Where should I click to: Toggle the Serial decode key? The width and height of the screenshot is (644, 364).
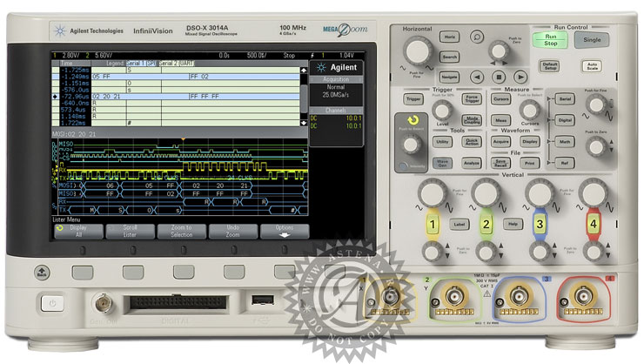click(x=565, y=99)
